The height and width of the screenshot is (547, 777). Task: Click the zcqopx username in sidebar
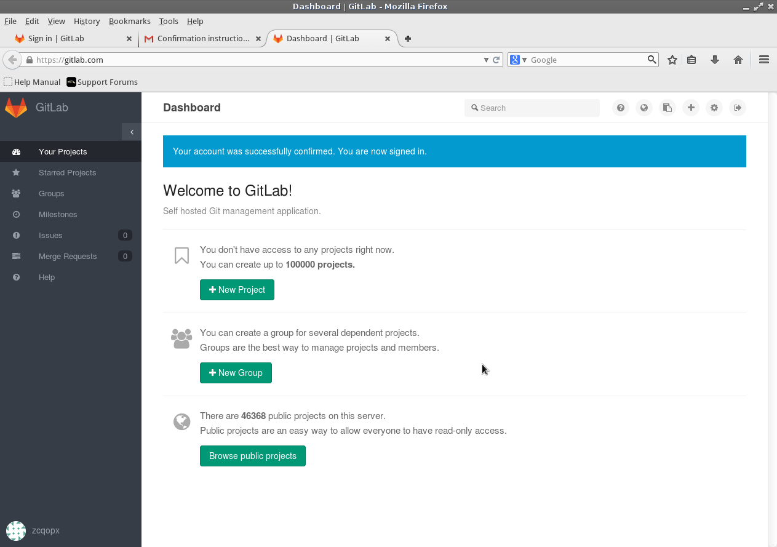[x=46, y=530]
